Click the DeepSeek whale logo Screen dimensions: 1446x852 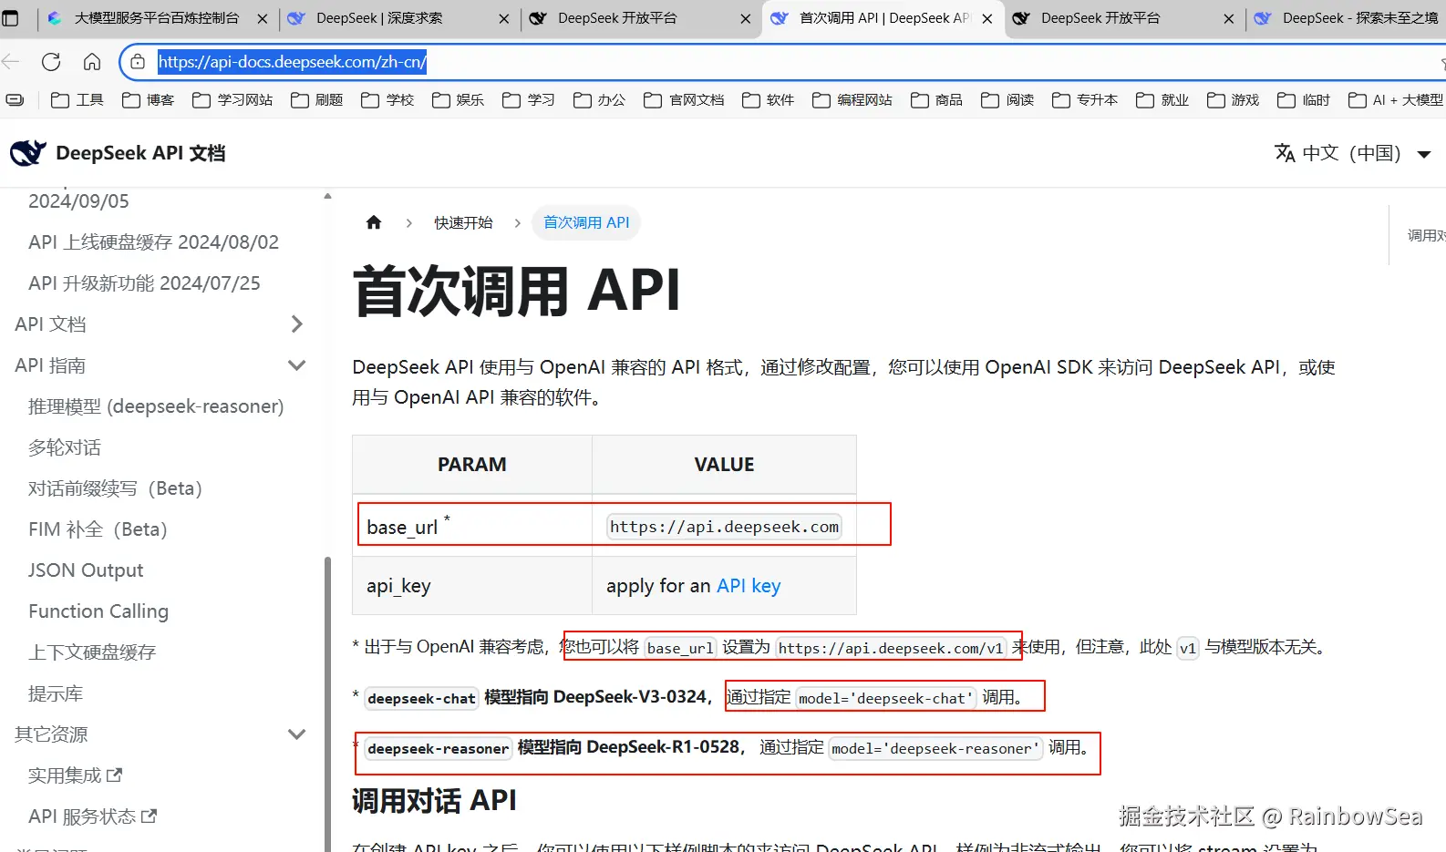28,153
